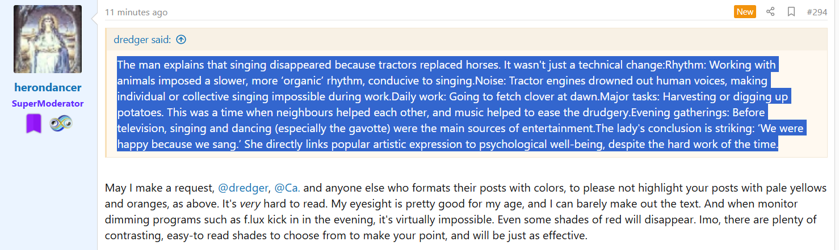Click the '11 minutes ago' timestamp
The width and height of the screenshot is (839, 250).
tap(136, 12)
